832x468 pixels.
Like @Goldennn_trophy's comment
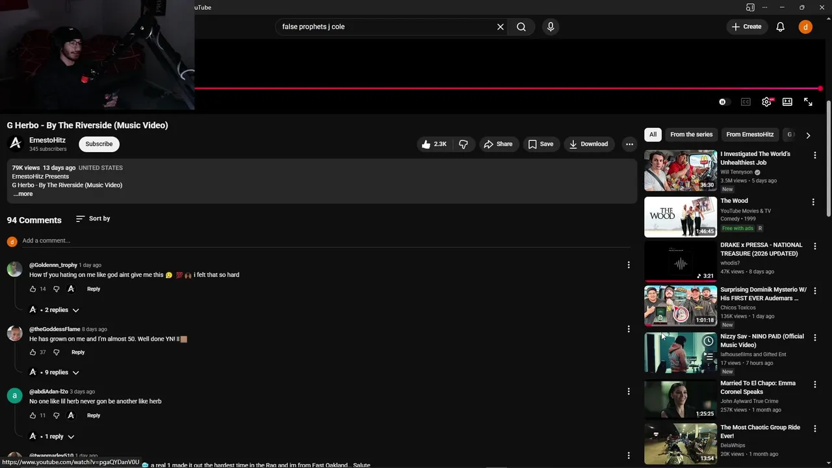33,289
